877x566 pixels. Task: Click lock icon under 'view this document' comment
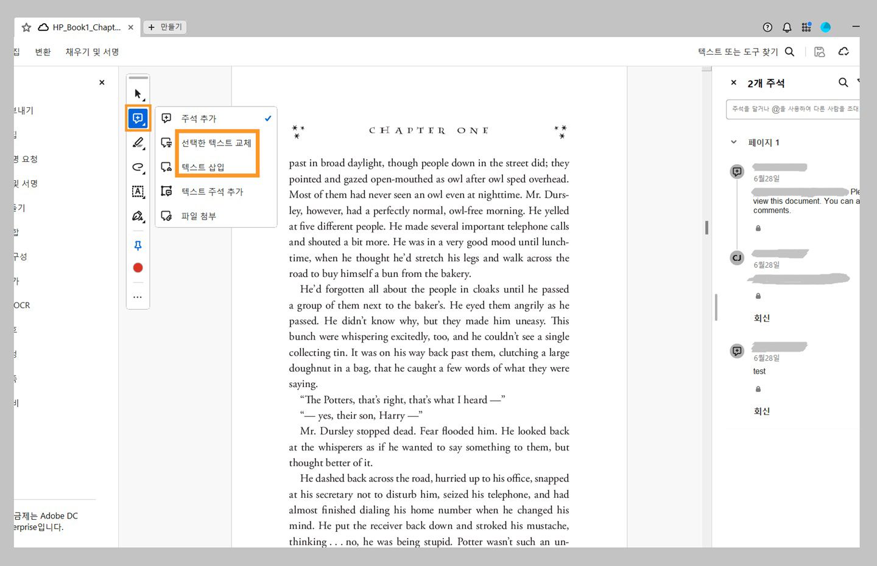click(x=758, y=228)
